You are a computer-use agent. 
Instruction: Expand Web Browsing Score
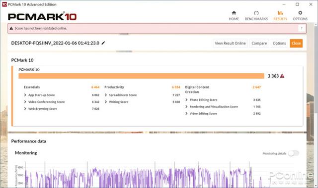25,109
